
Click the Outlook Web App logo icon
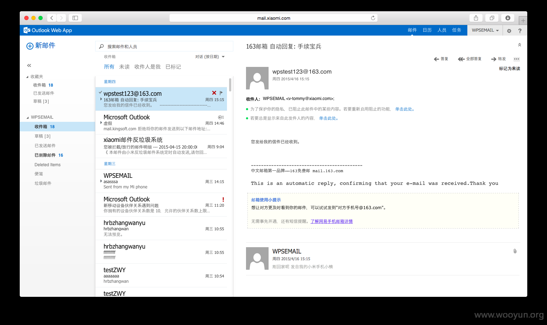coord(27,30)
